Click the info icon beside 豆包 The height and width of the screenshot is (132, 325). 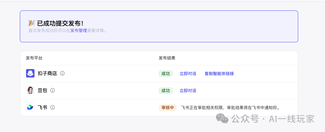(x=53, y=90)
